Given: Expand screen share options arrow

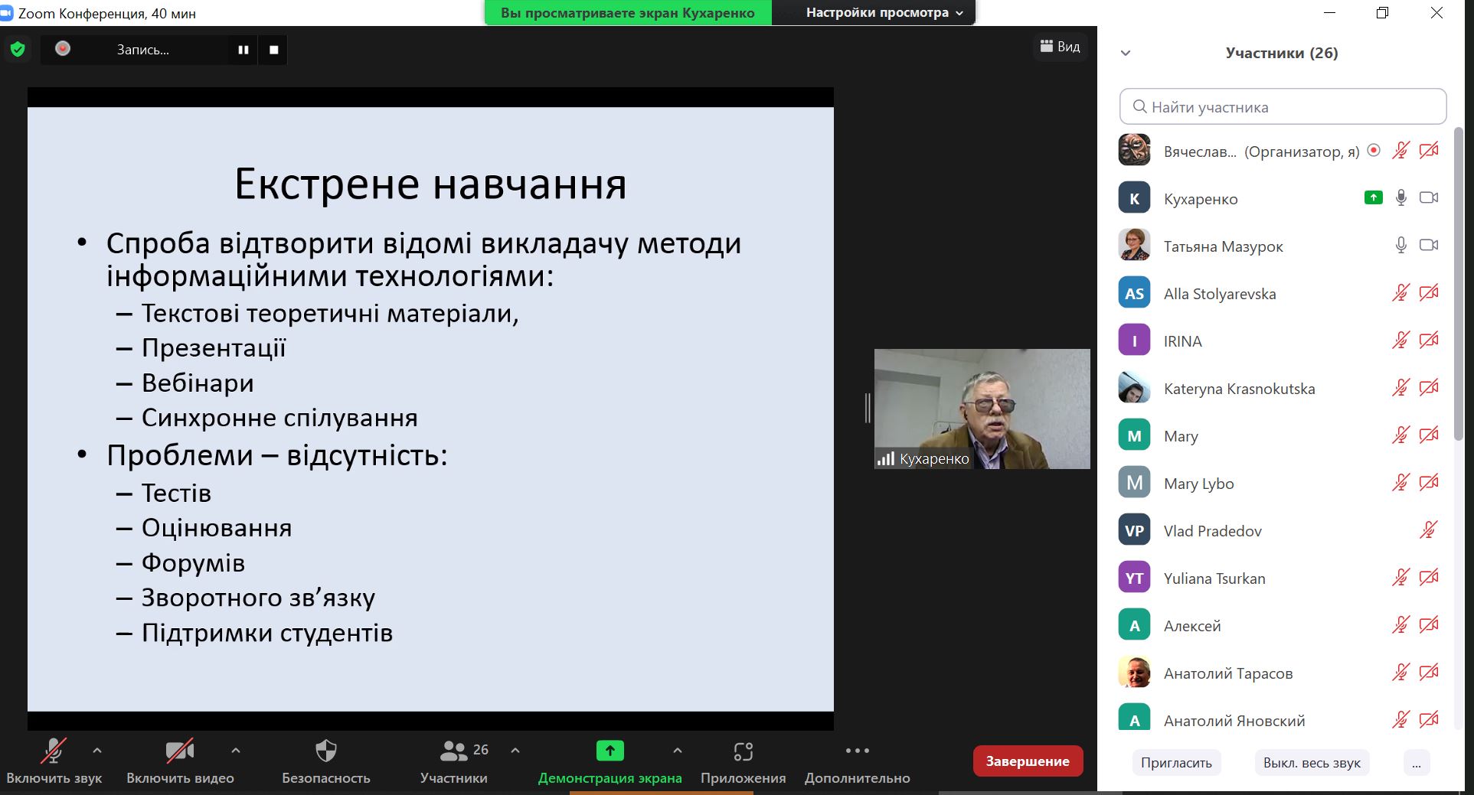Looking at the screenshot, I should (x=678, y=751).
